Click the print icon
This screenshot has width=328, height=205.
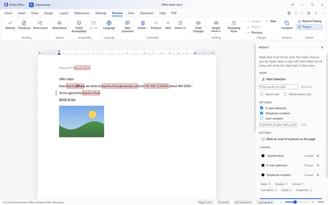(309, 13)
